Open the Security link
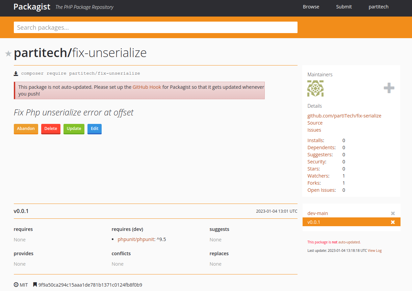The image size is (412, 291). (316, 162)
